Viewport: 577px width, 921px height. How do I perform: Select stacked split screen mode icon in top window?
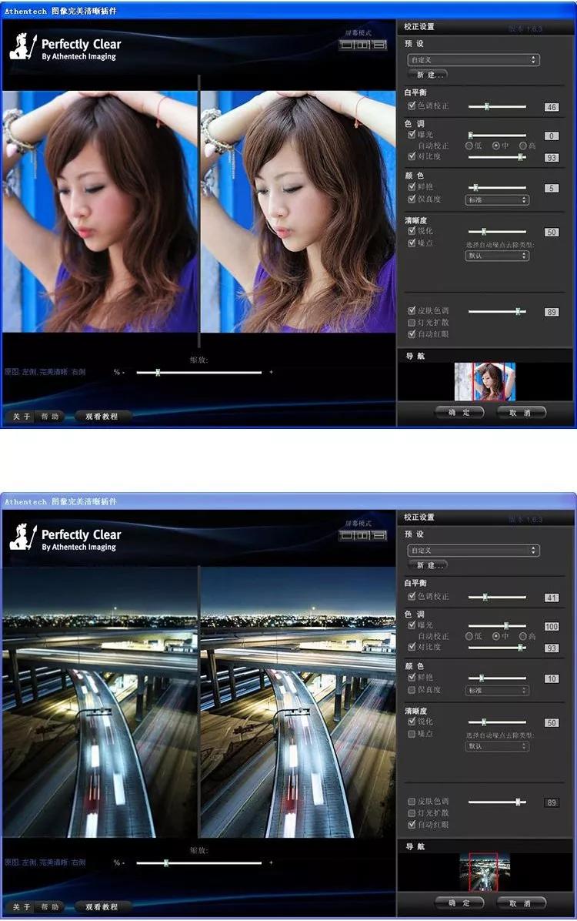pos(379,45)
